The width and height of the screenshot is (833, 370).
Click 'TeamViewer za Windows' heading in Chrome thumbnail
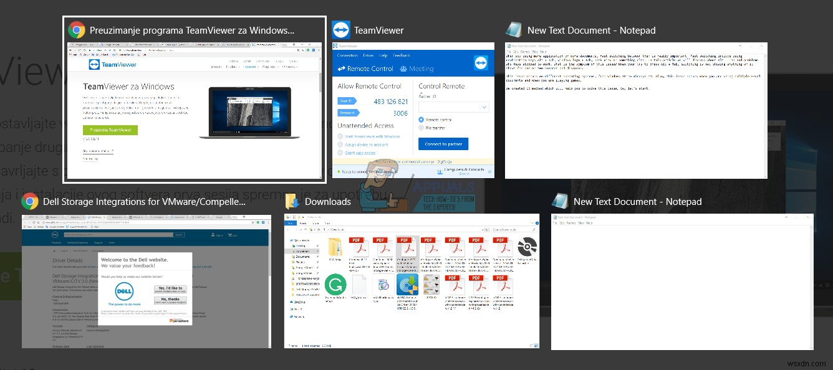[x=129, y=86]
